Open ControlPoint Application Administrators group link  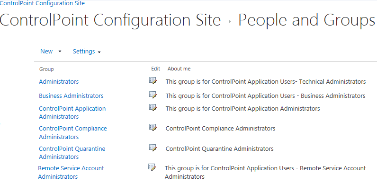point(72,113)
